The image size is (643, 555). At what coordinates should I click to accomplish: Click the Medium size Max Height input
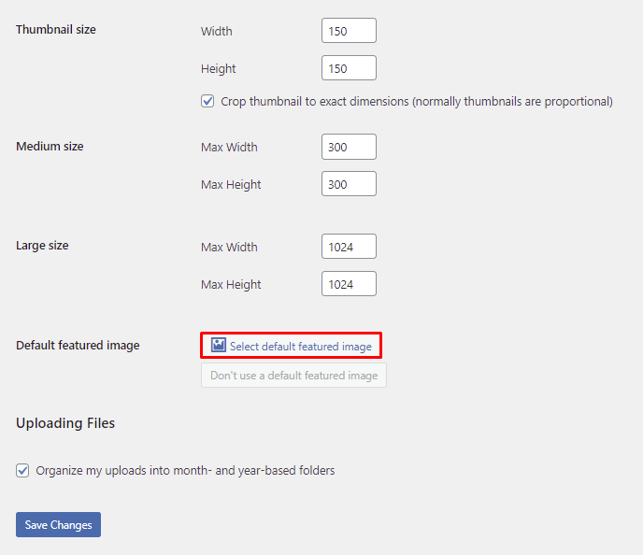349,184
